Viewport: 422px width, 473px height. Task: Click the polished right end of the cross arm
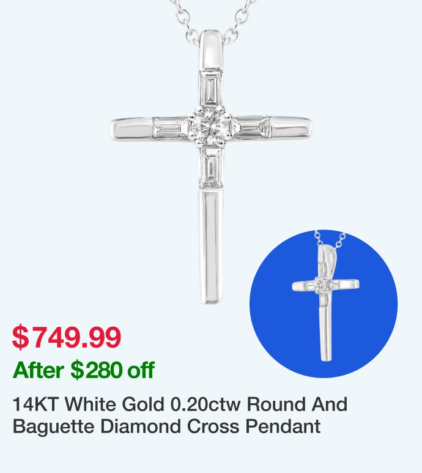point(291,128)
